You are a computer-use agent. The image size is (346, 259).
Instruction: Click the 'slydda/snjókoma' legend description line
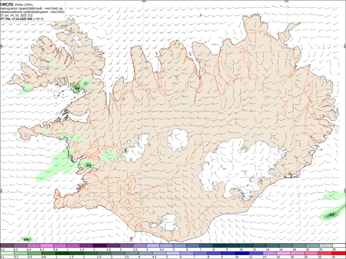(32, 12)
